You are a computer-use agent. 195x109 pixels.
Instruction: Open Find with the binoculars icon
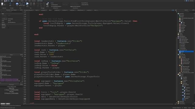click(x=17, y=4)
